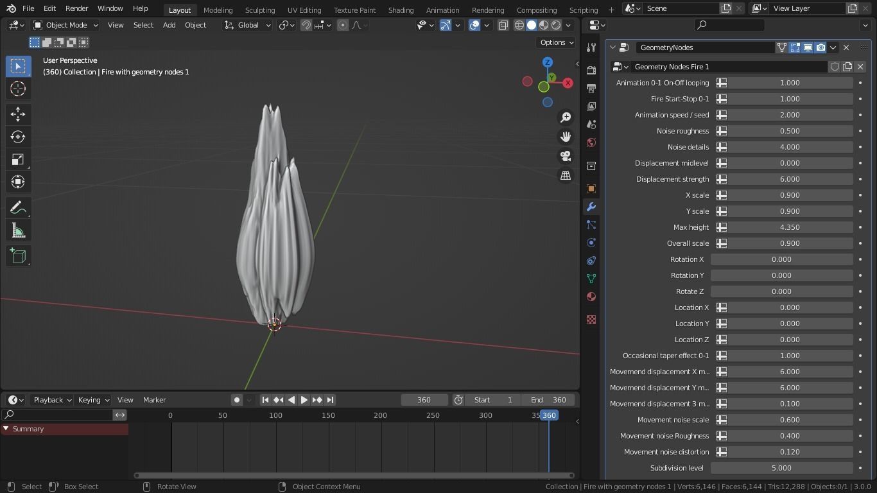Viewport: 877px width, 493px height.
Task: Toggle proportional editing in header
Action: click(x=343, y=25)
